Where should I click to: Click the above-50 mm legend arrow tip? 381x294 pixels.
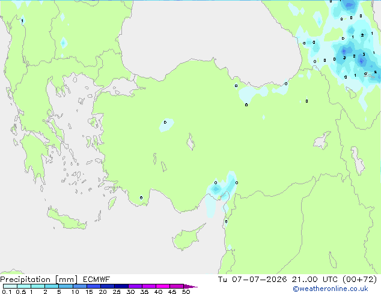(190, 286)
